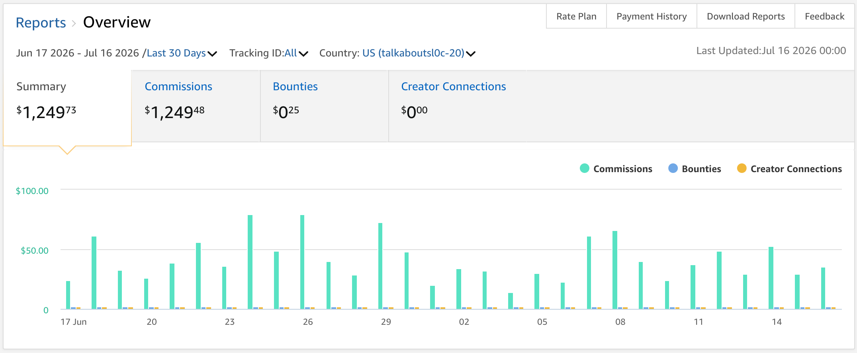Click the chevron after talkaboutsl0c-20

click(471, 54)
